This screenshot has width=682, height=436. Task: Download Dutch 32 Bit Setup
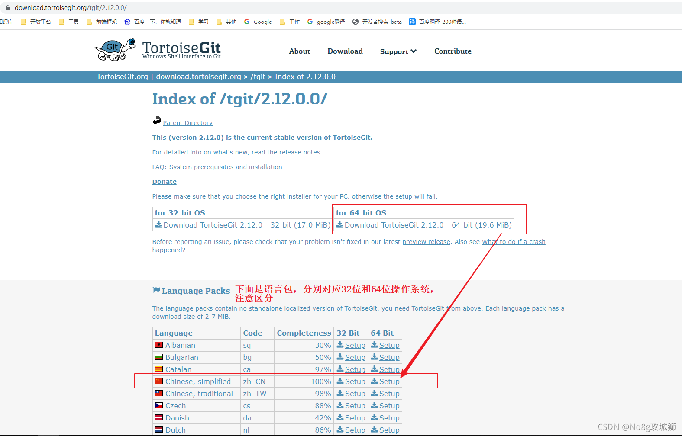click(x=355, y=430)
